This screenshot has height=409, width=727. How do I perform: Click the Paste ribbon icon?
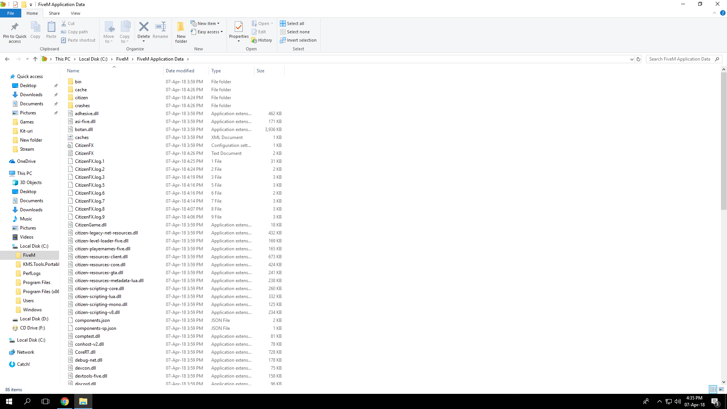pos(51,27)
